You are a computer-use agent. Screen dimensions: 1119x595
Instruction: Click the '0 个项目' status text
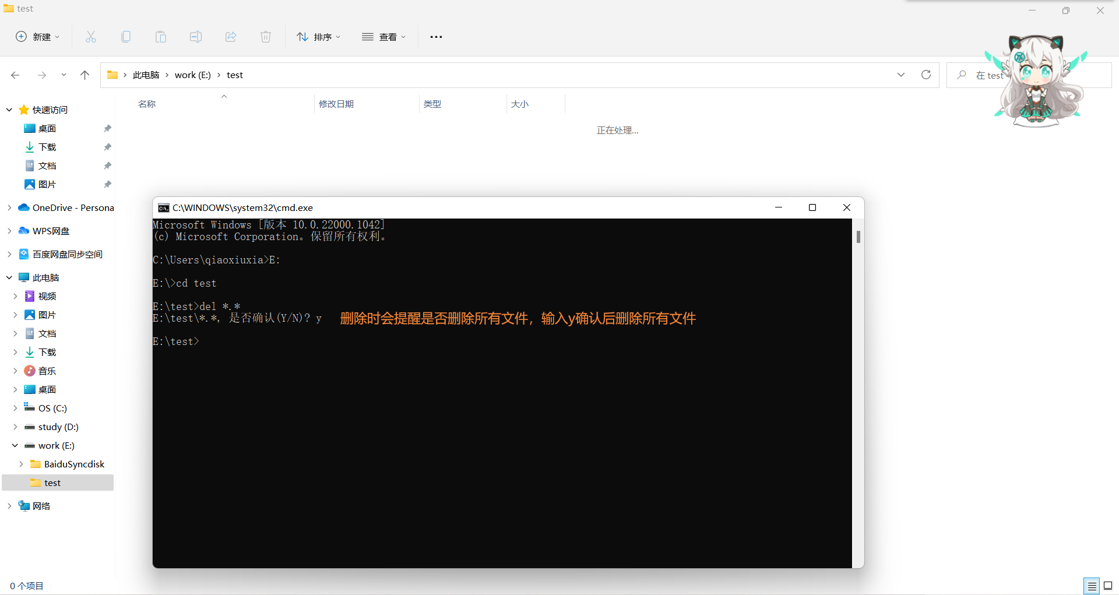pos(26,586)
